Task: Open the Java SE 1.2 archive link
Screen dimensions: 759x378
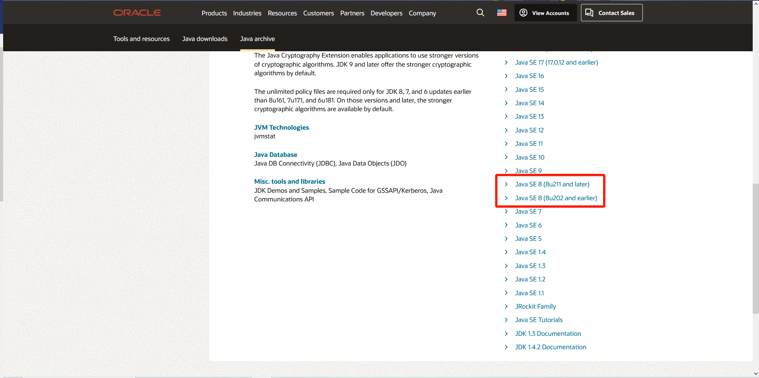Action: pos(530,279)
